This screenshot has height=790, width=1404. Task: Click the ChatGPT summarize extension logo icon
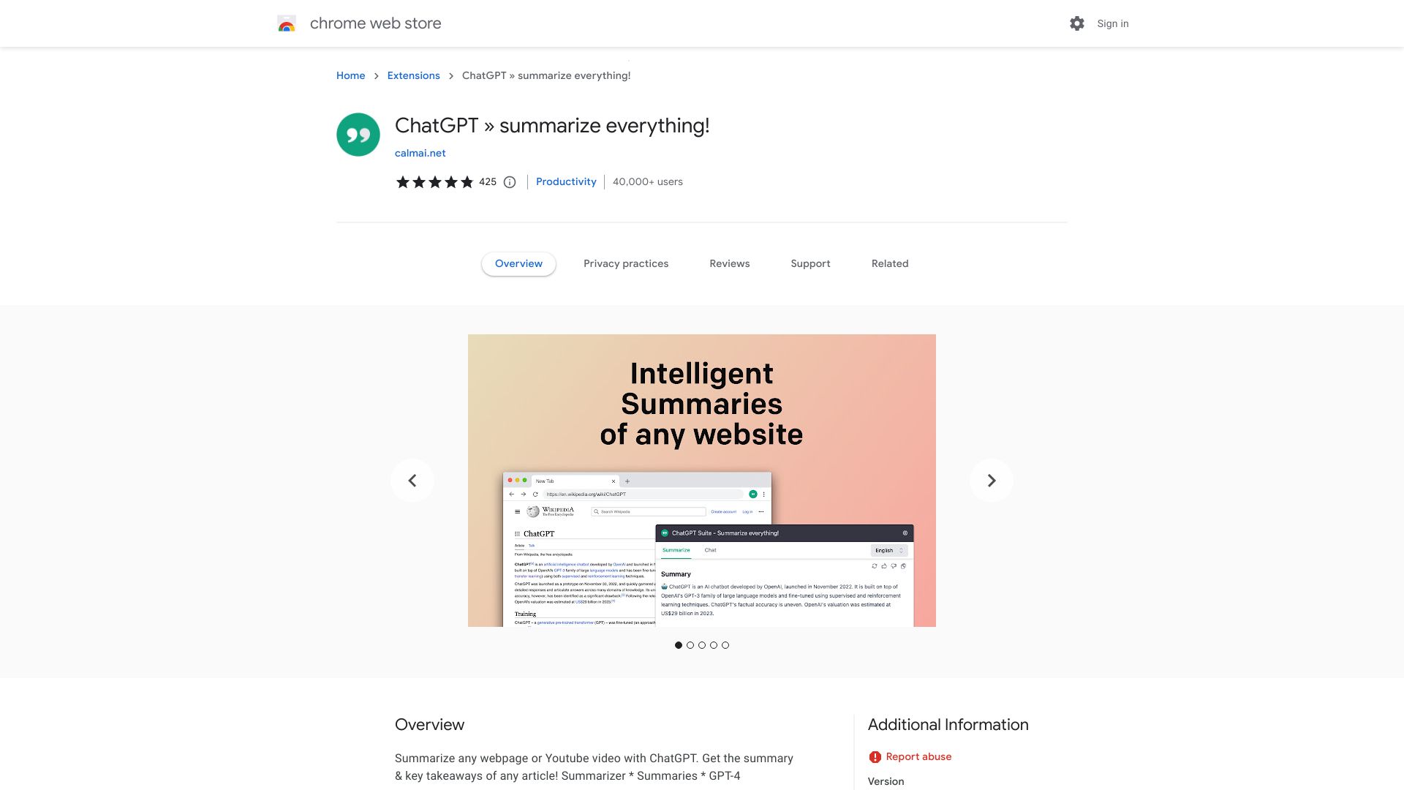(358, 134)
